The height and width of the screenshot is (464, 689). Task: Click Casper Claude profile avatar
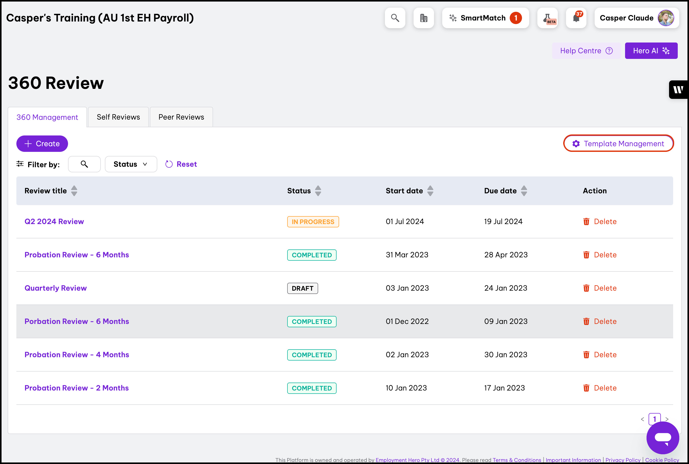(x=666, y=18)
